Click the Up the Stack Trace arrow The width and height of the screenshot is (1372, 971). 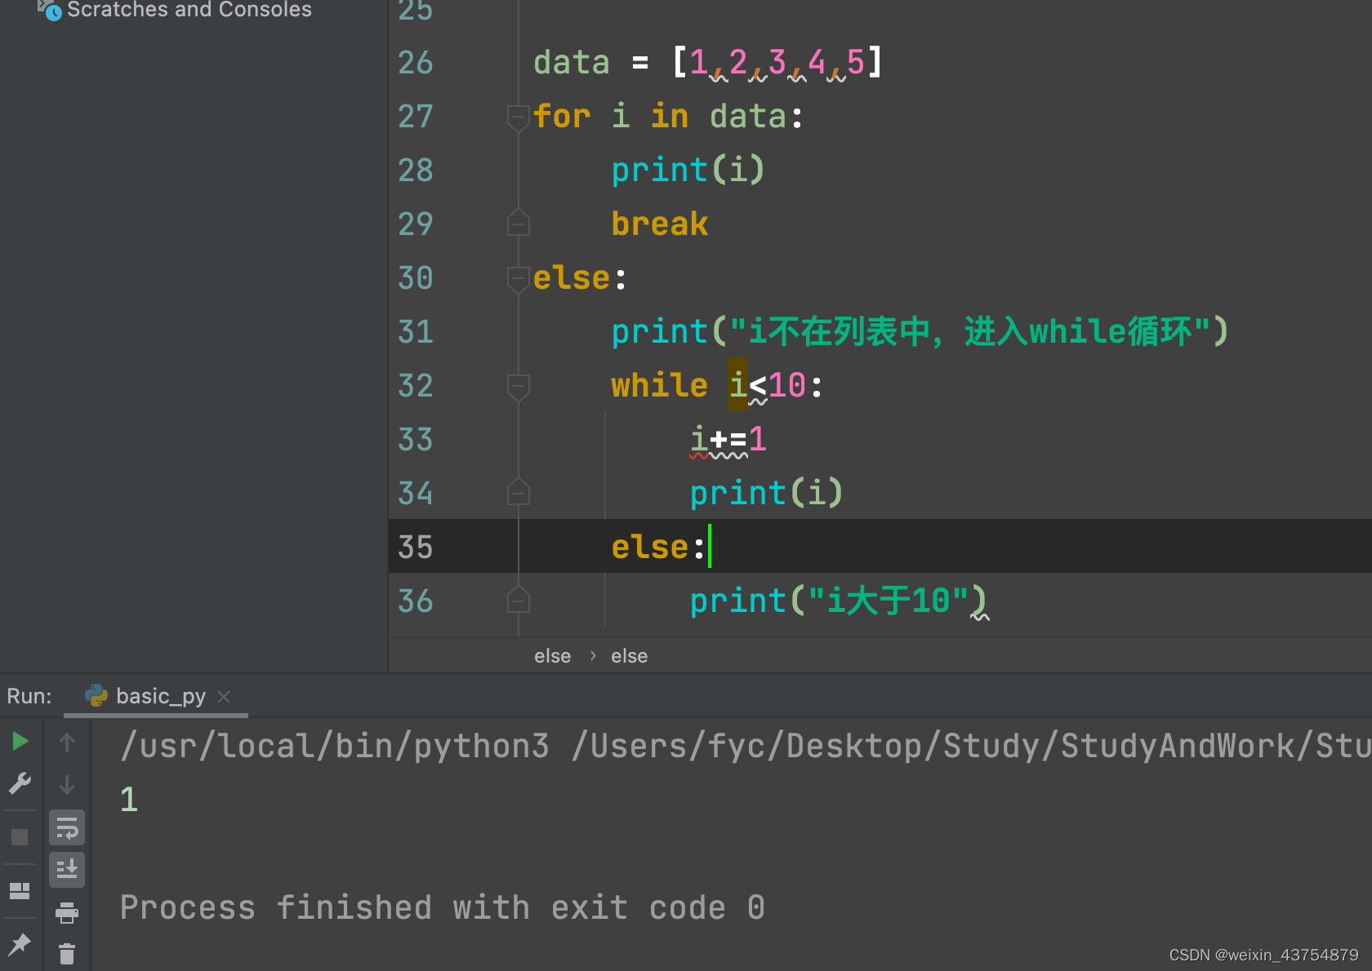(x=67, y=742)
